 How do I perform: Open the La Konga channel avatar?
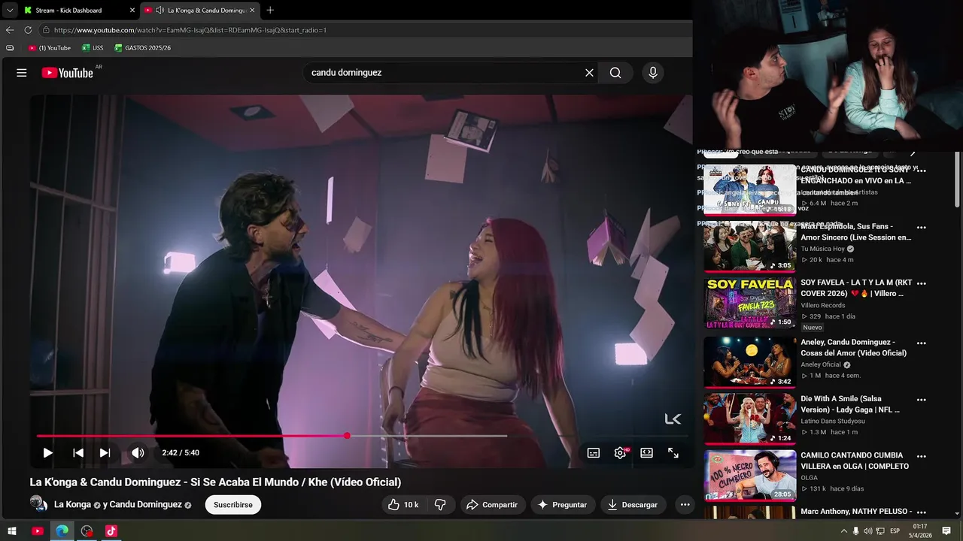tap(38, 503)
